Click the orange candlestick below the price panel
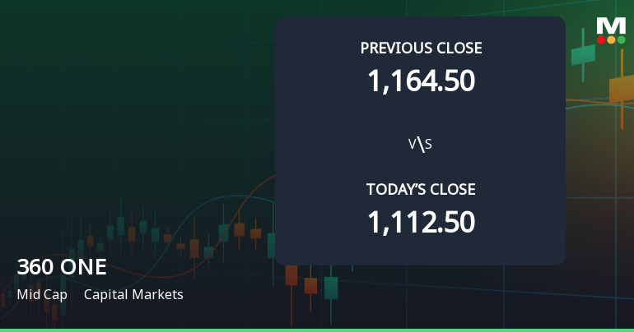 pyautogui.click(x=310, y=285)
